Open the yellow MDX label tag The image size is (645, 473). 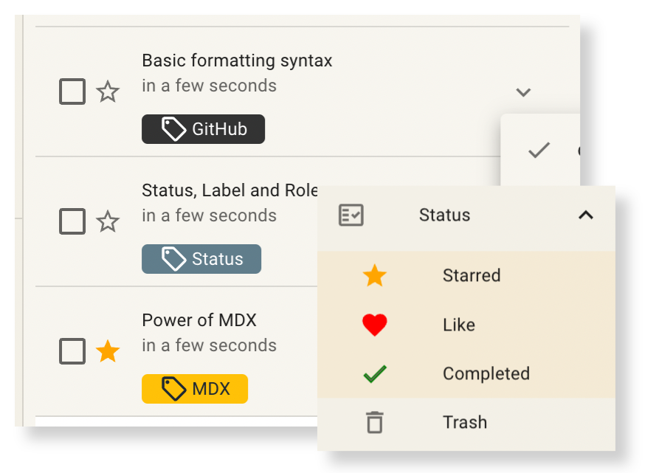195,389
